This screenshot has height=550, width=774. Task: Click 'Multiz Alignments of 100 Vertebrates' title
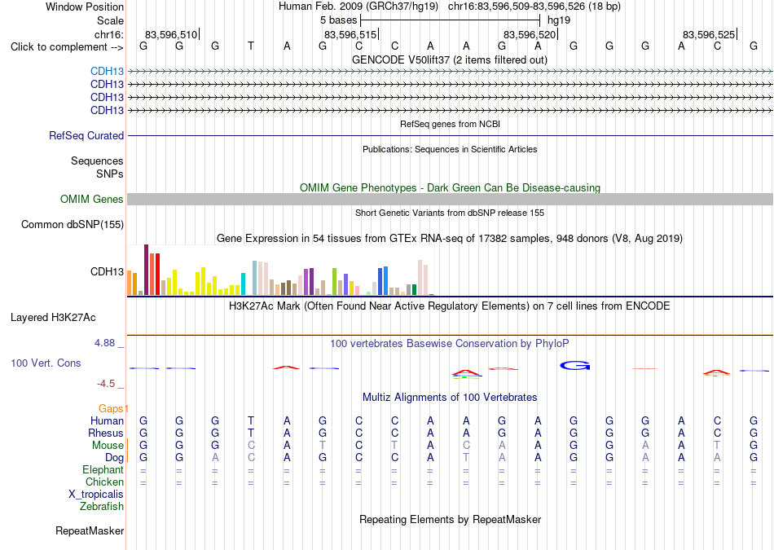tap(450, 398)
